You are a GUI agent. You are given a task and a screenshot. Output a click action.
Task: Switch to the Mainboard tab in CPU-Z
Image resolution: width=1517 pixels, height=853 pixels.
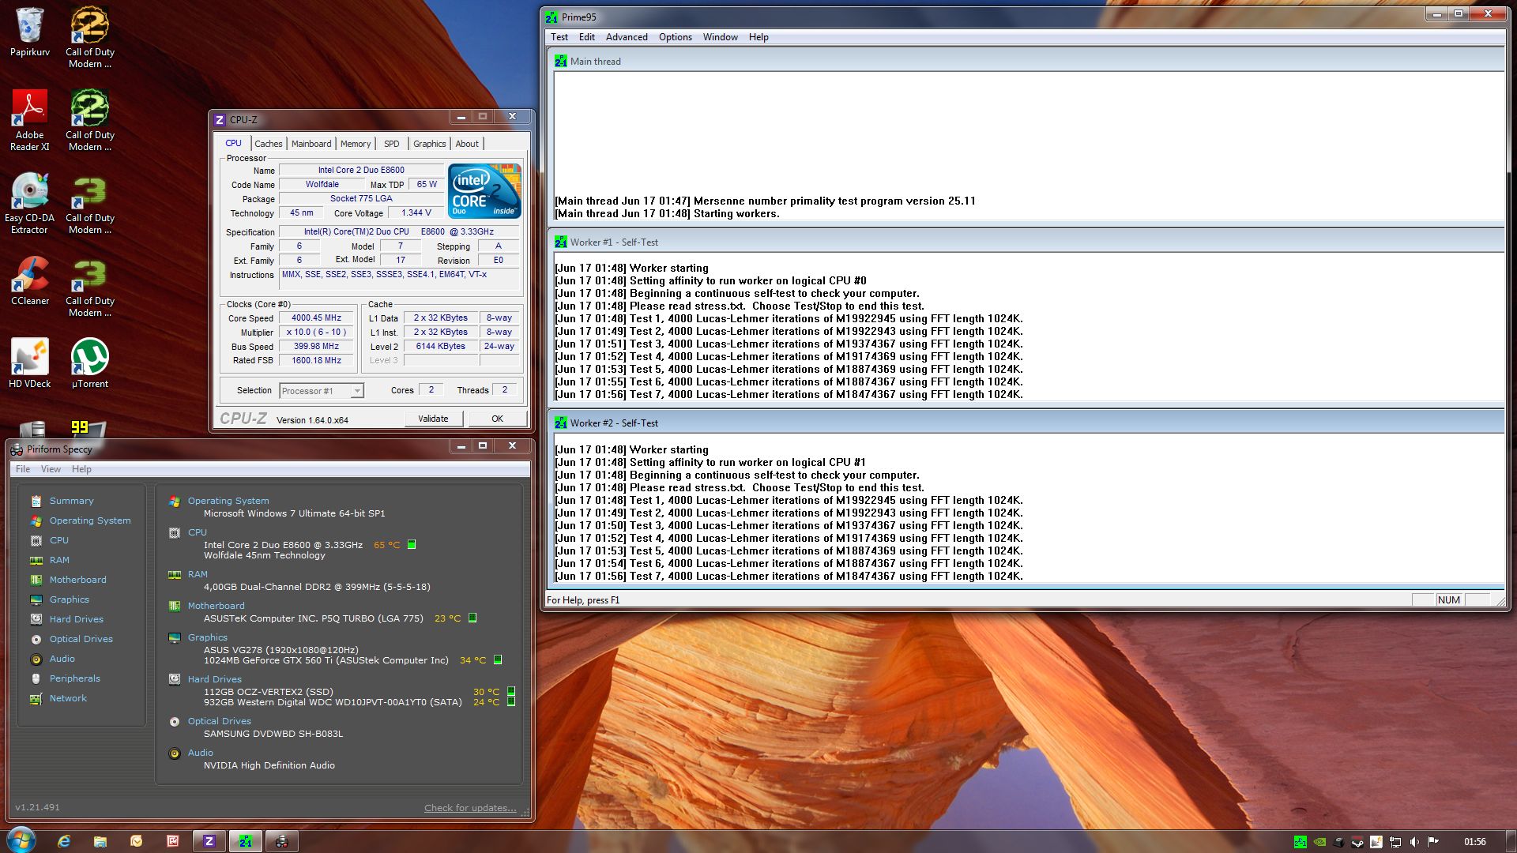point(311,144)
